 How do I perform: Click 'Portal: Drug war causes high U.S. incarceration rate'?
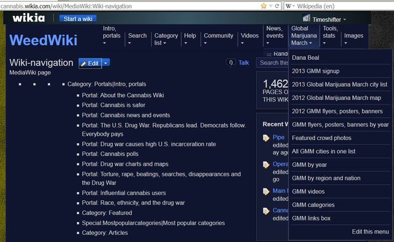coord(149,144)
